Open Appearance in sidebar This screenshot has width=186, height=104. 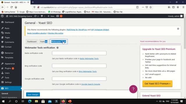click(10, 64)
